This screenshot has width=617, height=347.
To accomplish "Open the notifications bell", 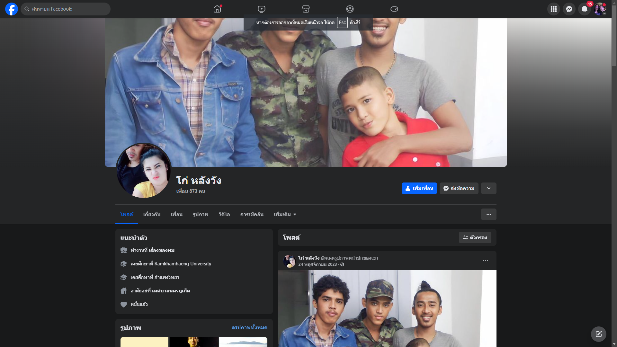I will (584, 9).
